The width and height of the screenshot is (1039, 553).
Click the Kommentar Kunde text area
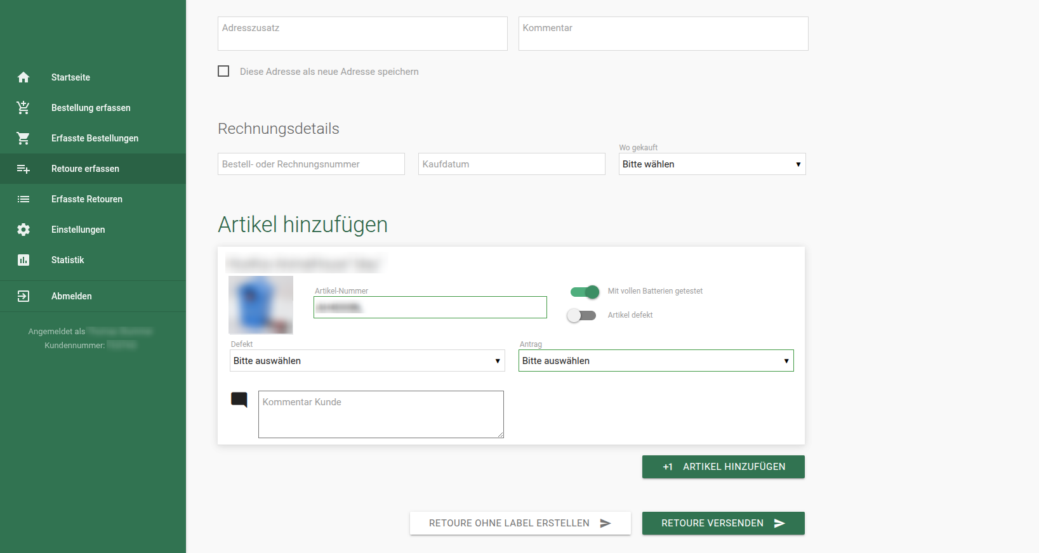[381, 414]
